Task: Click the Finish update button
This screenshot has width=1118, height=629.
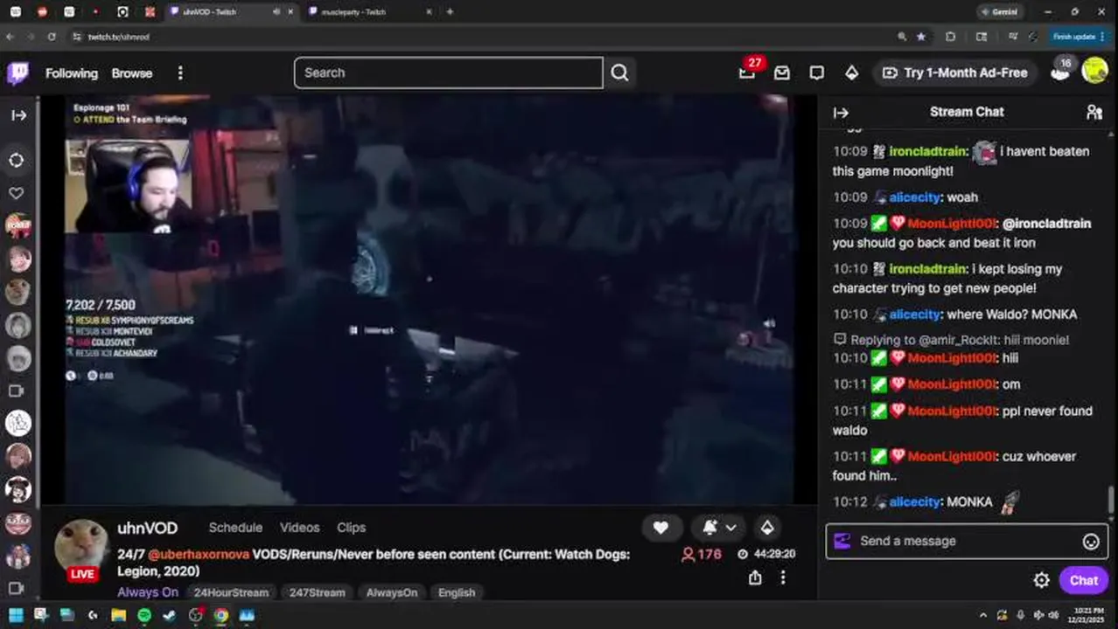Action: point(1079,37)
